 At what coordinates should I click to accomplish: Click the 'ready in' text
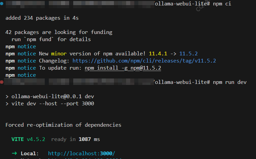[63, 139]
